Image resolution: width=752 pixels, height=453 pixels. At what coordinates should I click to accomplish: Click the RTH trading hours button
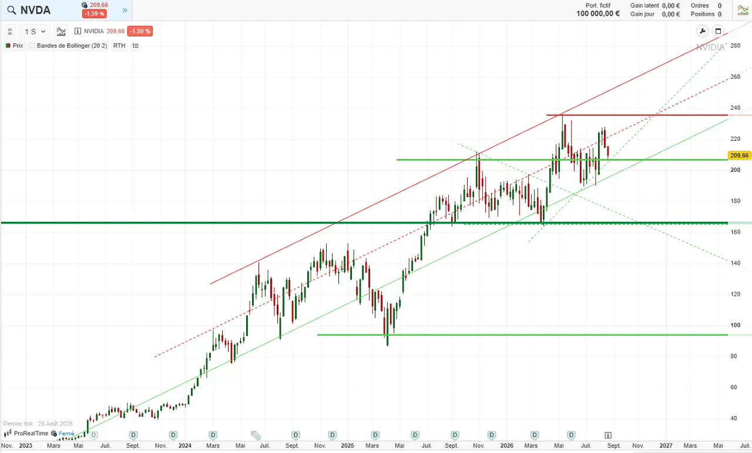[x=119, y=46]
